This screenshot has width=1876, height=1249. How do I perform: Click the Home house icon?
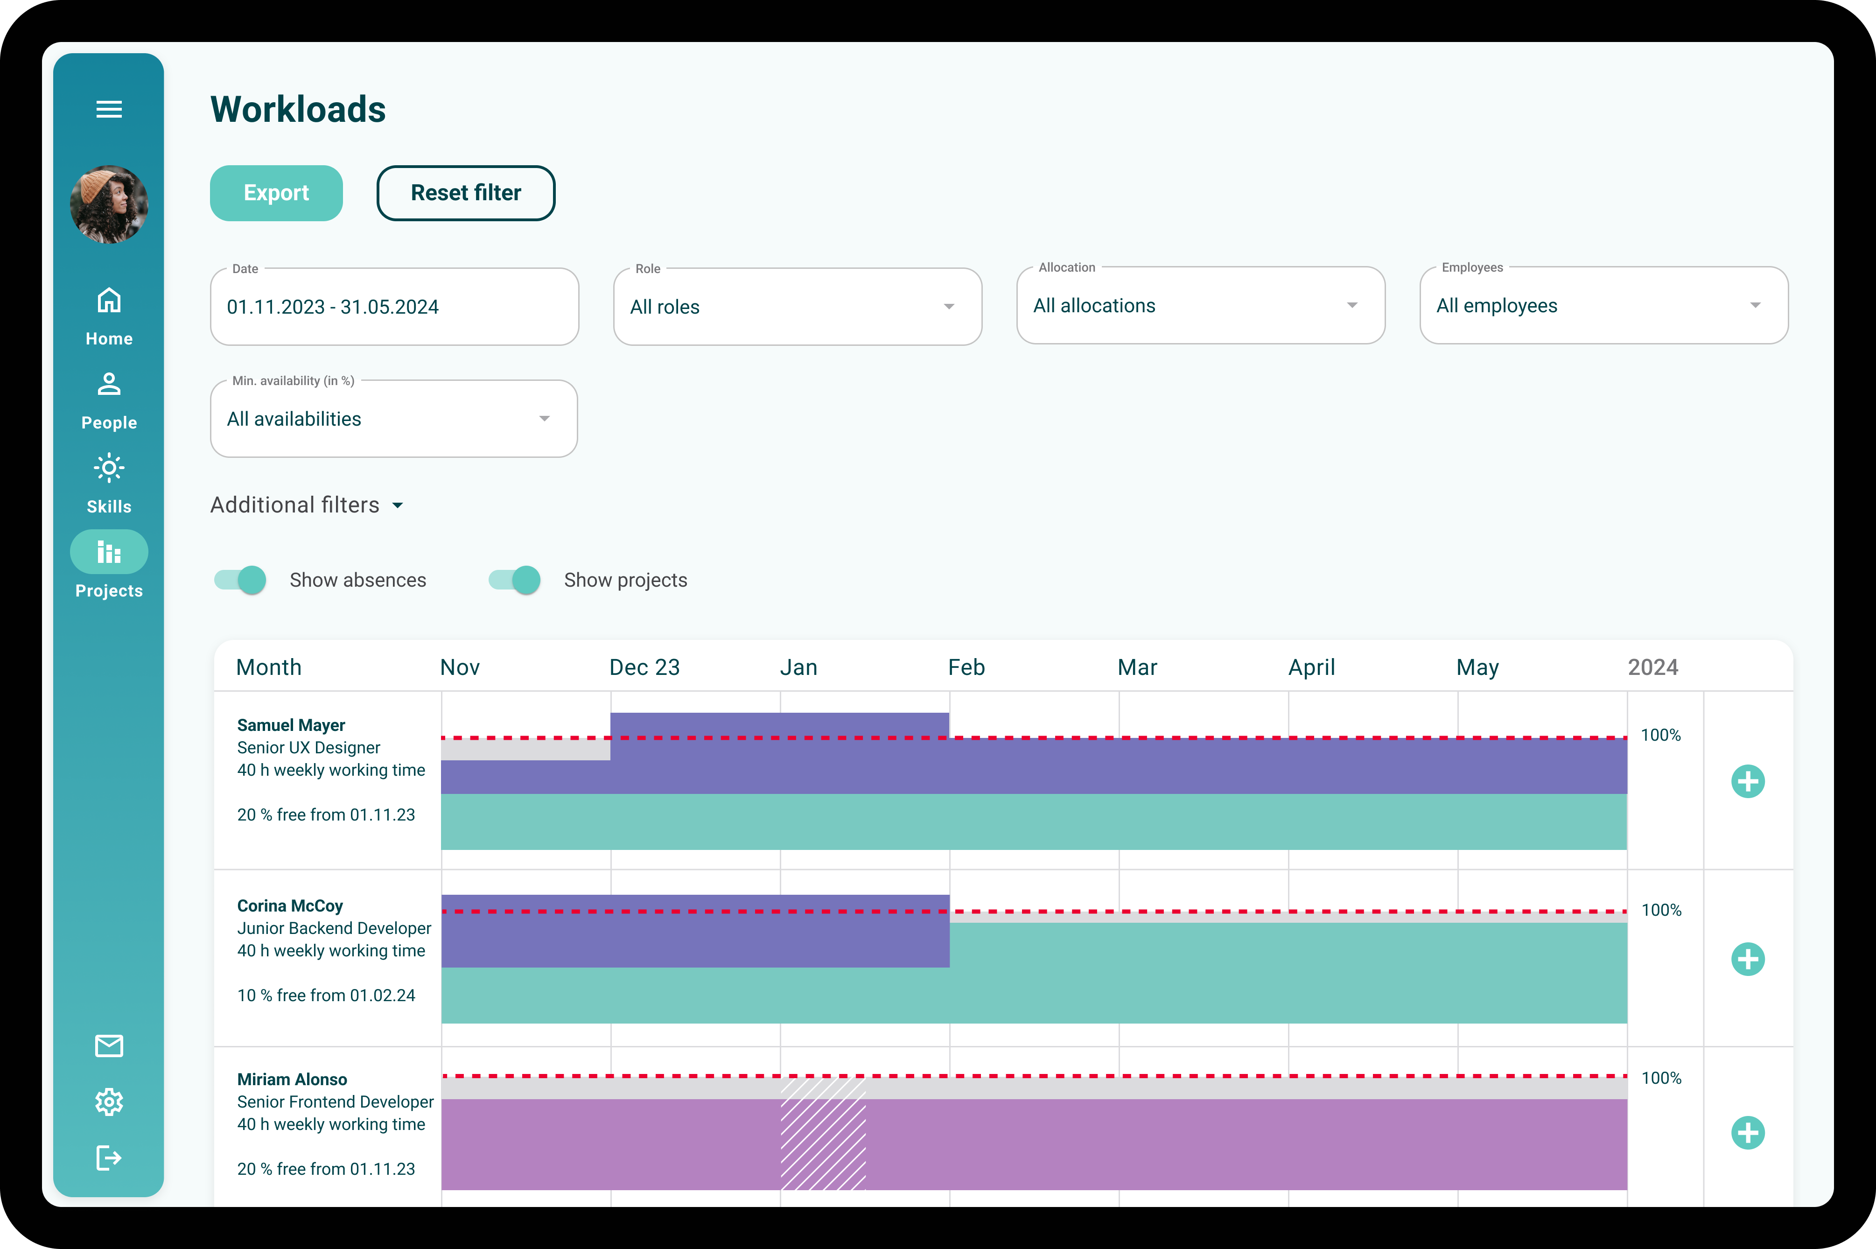click(x=109, y=301)
